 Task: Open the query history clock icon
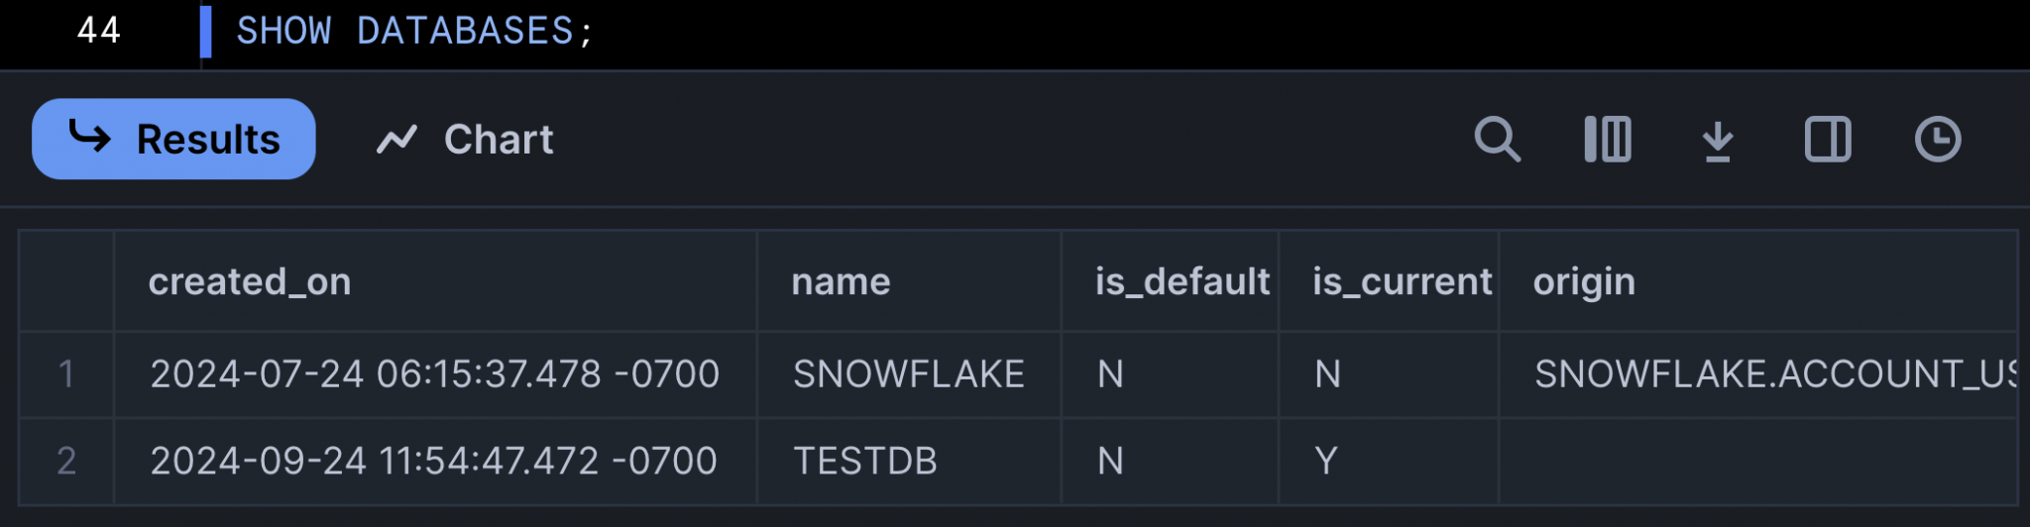tap(1937, 140)
